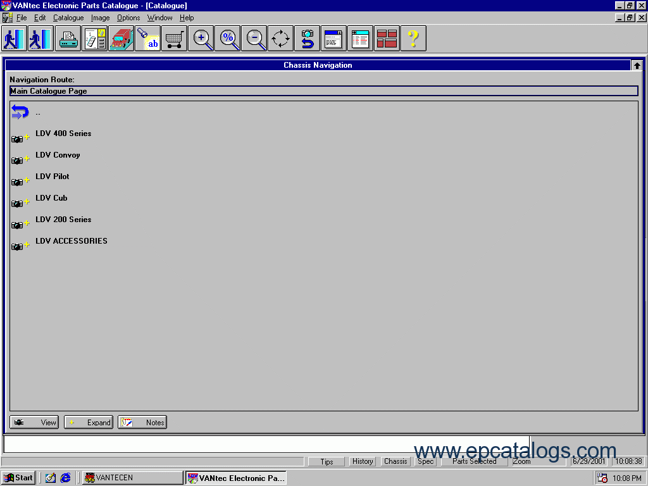Click the camera icon beside LDV 200 Series
The height and width of the screenshot is (486, 648).
pyautogui.click(x=17, y=225)
